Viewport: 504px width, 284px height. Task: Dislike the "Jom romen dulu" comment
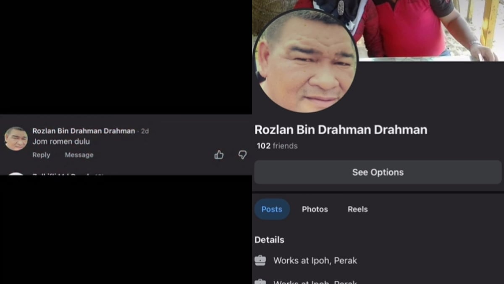coord(242,155)
